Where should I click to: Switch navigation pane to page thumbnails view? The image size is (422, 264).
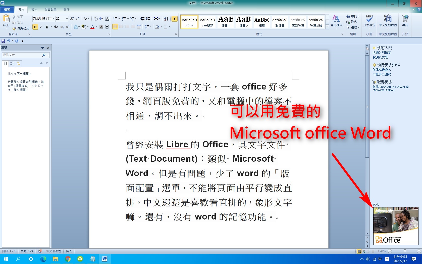tap(12, 64)
